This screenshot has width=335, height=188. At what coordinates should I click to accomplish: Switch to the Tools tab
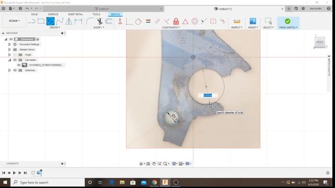point(96,14)
